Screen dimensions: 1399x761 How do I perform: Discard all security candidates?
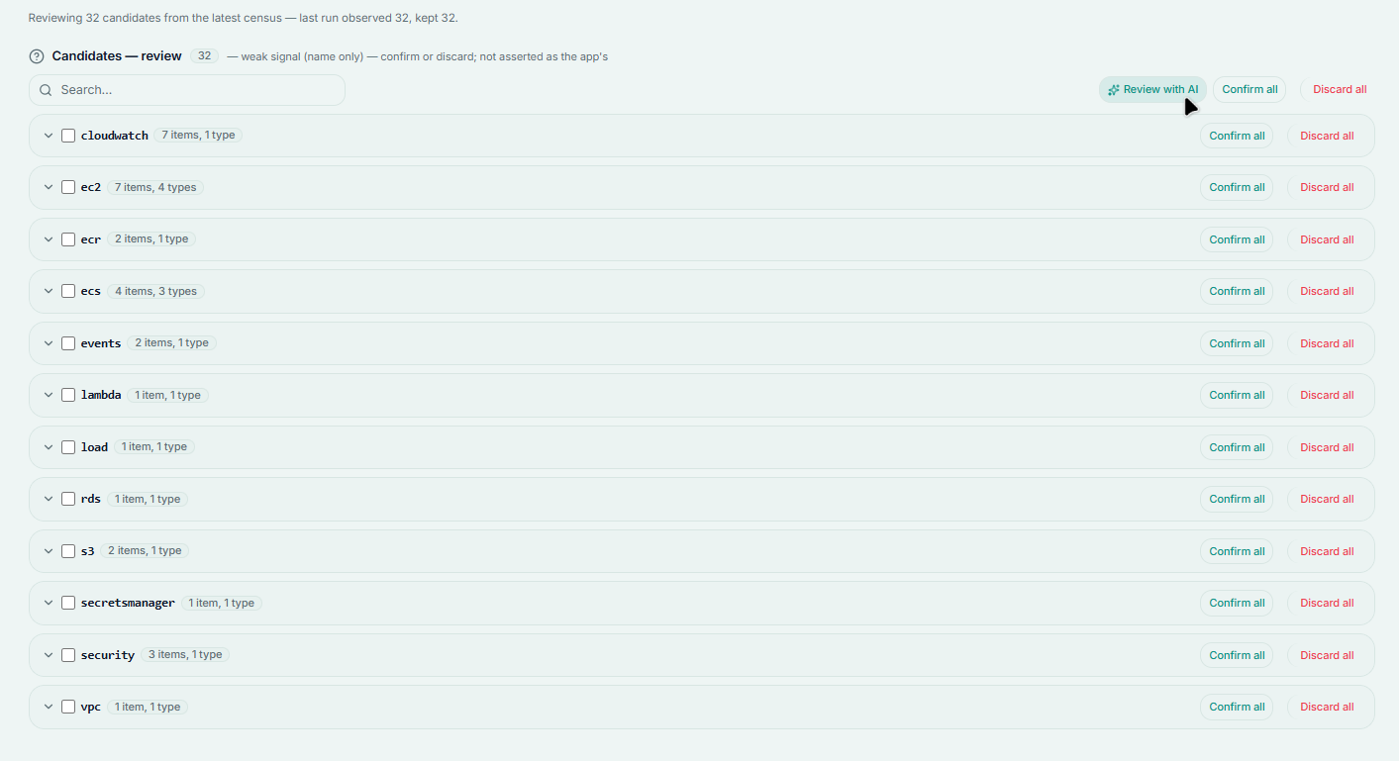pyautogui.click(x=1327, y=655)
